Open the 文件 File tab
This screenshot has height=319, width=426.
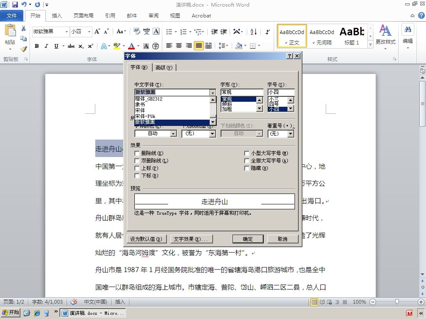point(11,16)
